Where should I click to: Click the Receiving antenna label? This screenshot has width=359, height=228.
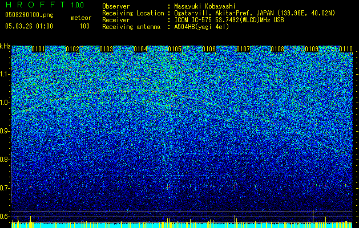(x=131, y=27)
